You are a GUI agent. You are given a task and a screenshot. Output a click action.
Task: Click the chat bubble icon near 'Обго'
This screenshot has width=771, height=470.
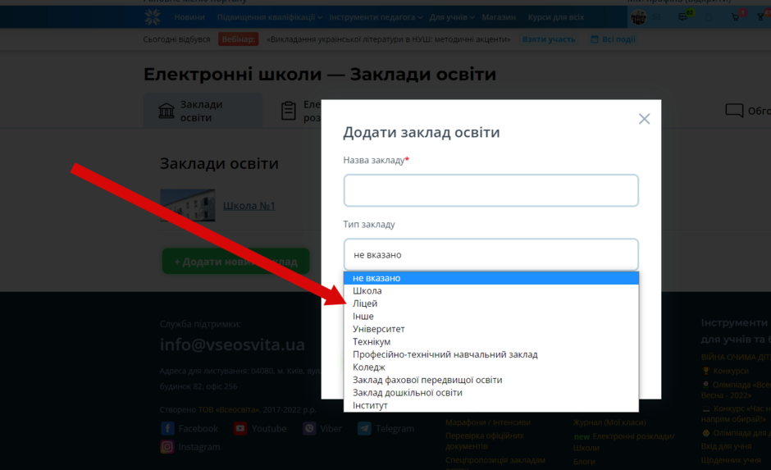coord(734,111)
